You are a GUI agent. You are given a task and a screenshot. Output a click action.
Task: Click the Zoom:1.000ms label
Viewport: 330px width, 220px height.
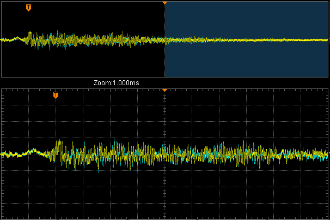[x=117, y=82]
